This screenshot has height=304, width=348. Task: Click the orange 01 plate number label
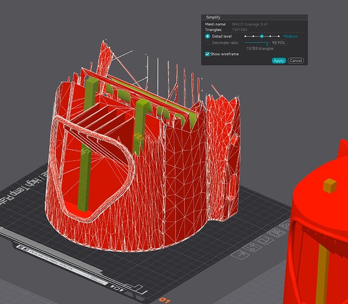click(x=165, y=300)
